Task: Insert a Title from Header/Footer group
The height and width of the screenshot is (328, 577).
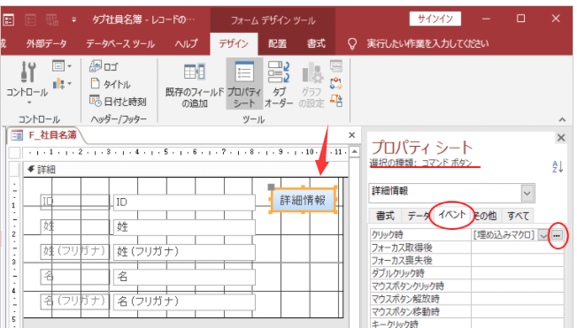Action: 111,84
